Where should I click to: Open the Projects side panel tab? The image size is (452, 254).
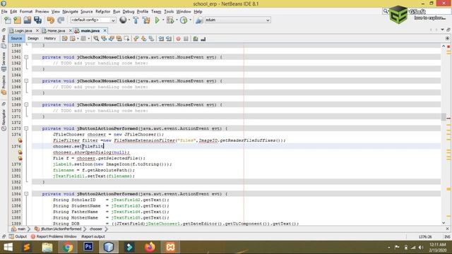(x=4, y=85)
